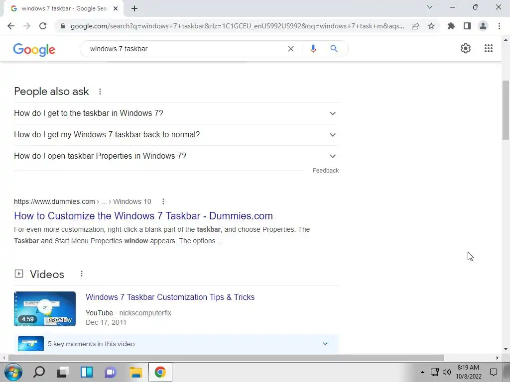Click the dummies.com URL breadcrumb

click(x=83, y=202)
